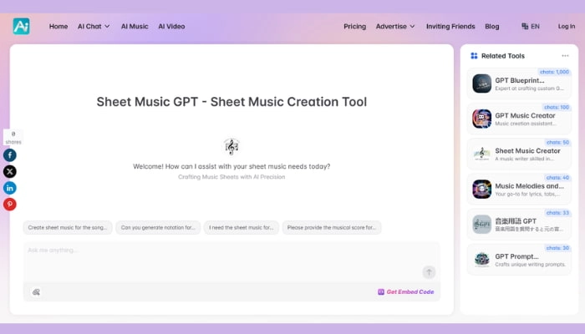
Task: Click 'Crafting Music Sheets with AI Precision' text
Action: tap(231, 177)
